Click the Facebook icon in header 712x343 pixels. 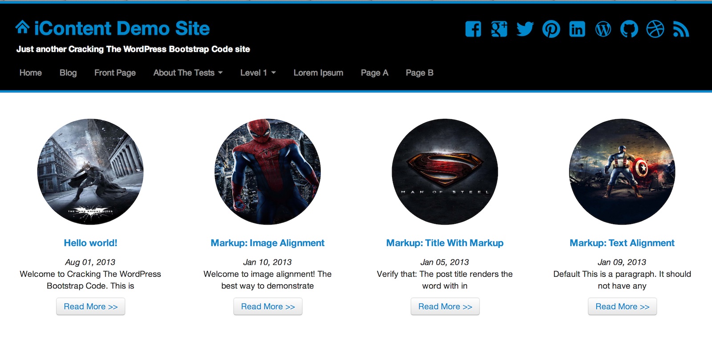pos(473,29)
